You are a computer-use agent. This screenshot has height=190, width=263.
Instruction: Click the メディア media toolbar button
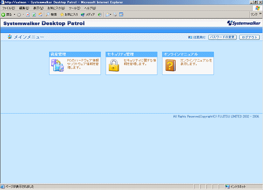(x=88, y=15)
